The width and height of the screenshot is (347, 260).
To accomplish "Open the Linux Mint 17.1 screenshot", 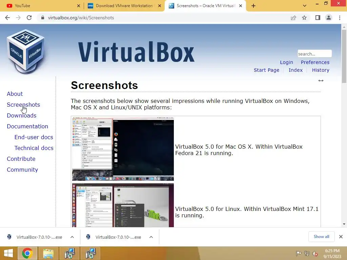I will tap(123, 205).
